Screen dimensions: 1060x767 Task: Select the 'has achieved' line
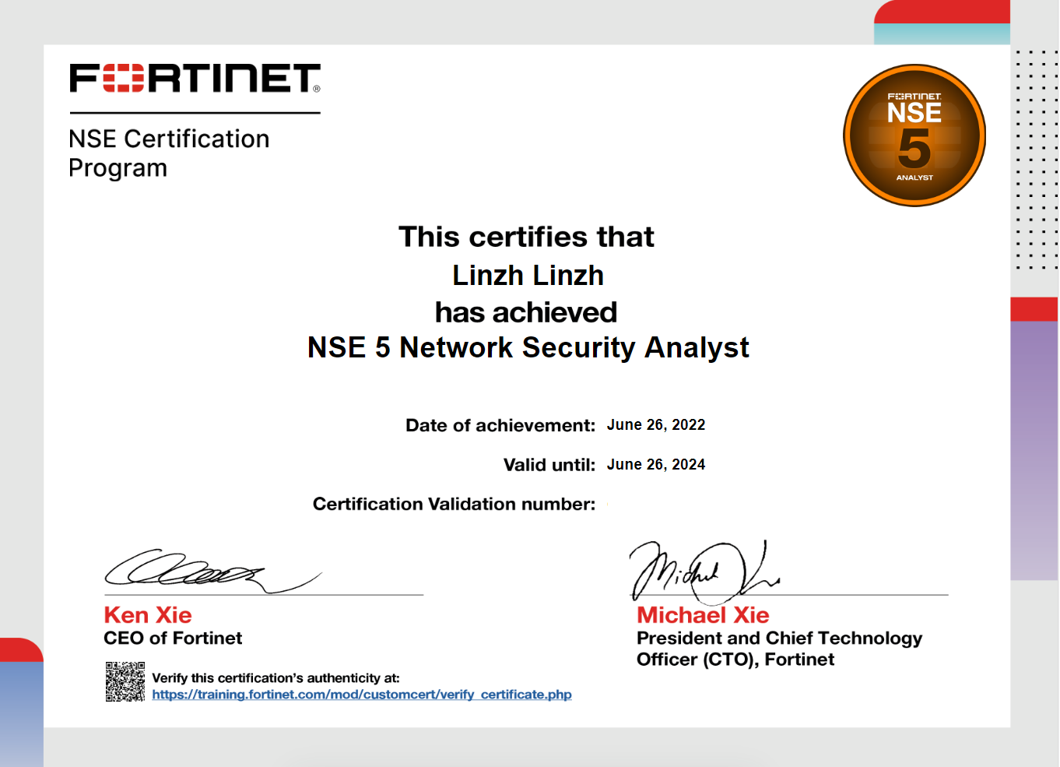(x=526, y=312)
